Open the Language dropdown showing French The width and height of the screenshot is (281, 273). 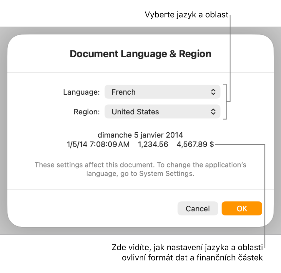pyautogui.click(x=162, y=92)
